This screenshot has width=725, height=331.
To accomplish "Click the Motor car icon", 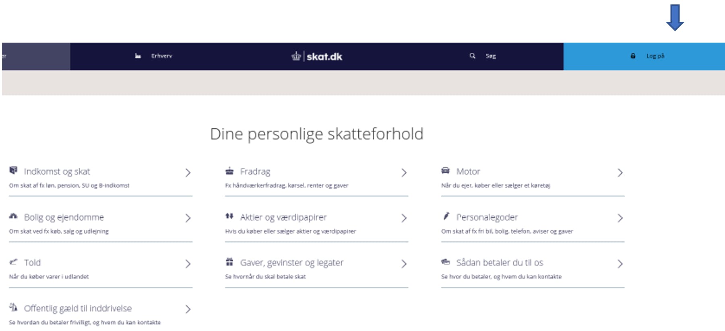I will [x=445, y=171].
